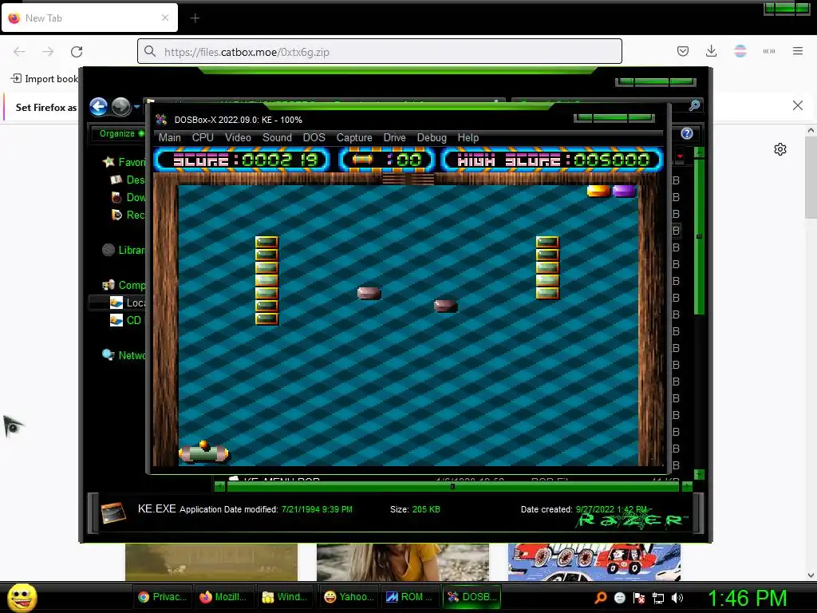Switch to Mozilla Firefox taskbar button

pos(224,597)
